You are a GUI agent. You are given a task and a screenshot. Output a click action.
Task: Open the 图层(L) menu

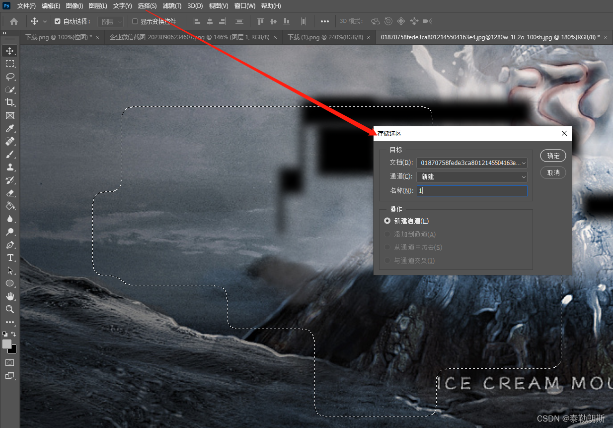(98, 6)
